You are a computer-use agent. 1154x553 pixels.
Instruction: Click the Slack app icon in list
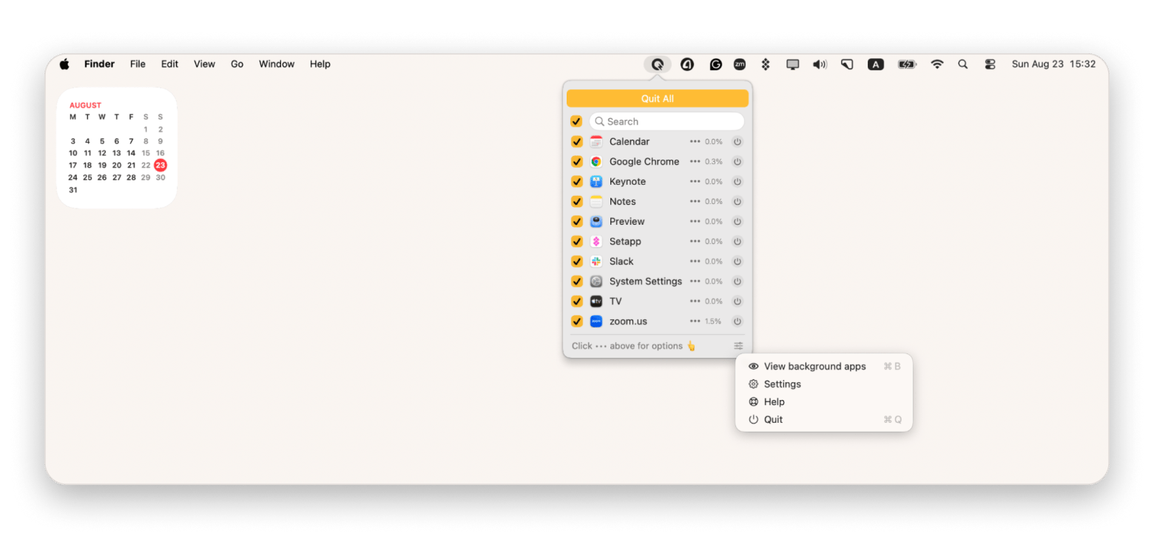[x=596, y=262]
